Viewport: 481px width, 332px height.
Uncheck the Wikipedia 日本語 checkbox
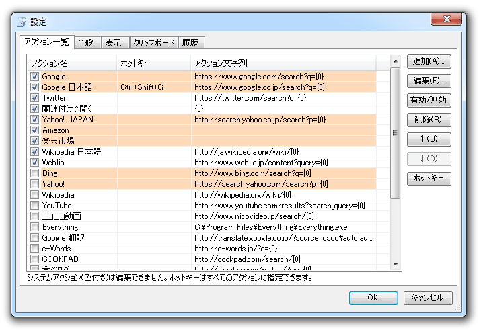point(35,151)
